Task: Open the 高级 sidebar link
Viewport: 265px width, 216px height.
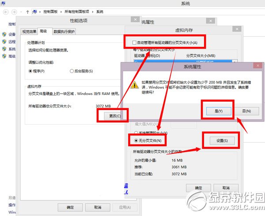Action: pyautogui.click(x=12, y=56)
